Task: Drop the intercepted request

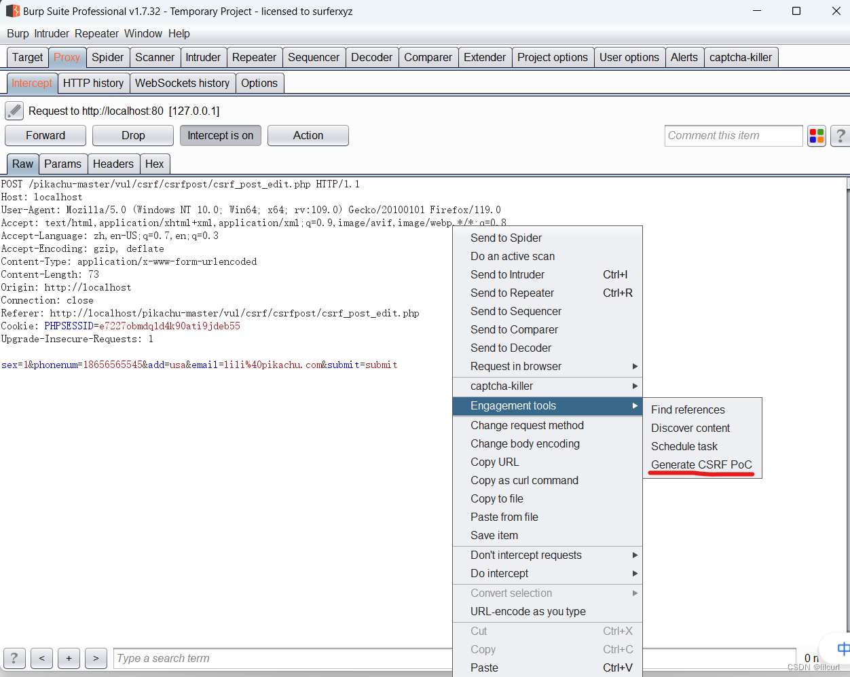Action: (x=133, y=135)
